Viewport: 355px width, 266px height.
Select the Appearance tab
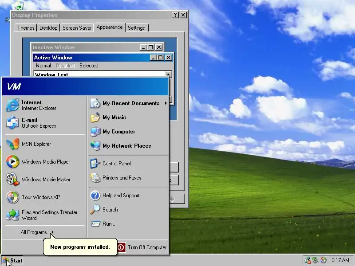[110, 27]
